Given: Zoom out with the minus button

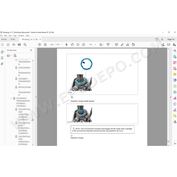Looking at the screenshot, I should 78,45.
